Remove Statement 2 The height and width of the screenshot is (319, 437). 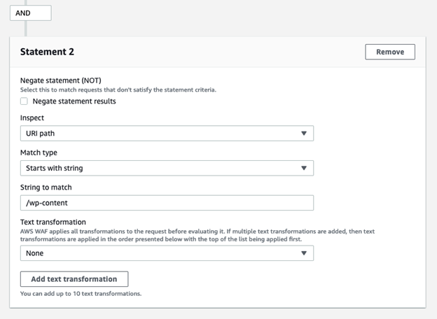pyautogui.click(x=389, y=52)
